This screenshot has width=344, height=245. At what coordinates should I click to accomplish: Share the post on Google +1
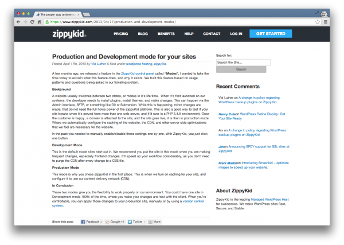tap(115, 221)
